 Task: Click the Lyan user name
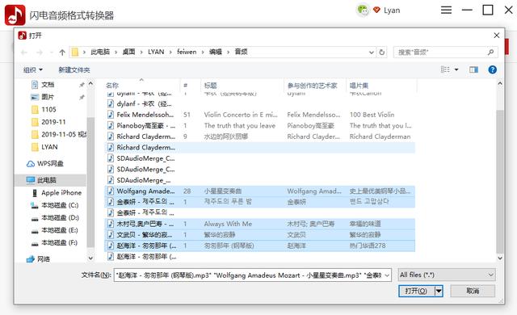[x=392, y=10]
